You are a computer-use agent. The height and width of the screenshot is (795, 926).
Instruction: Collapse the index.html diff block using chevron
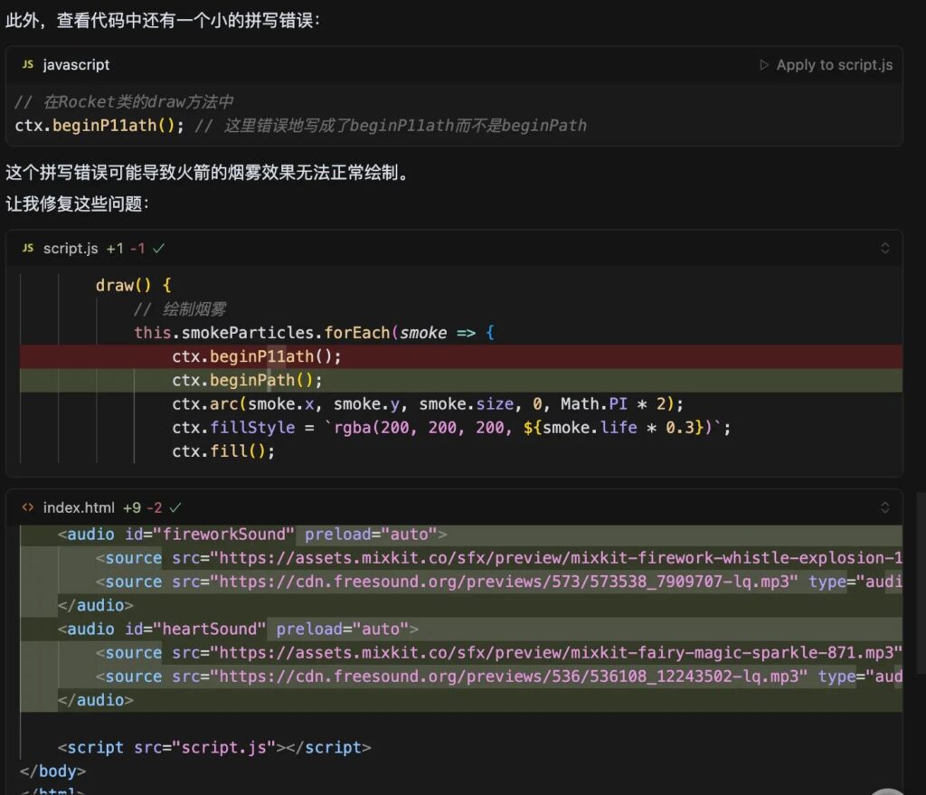pos(885,507)
